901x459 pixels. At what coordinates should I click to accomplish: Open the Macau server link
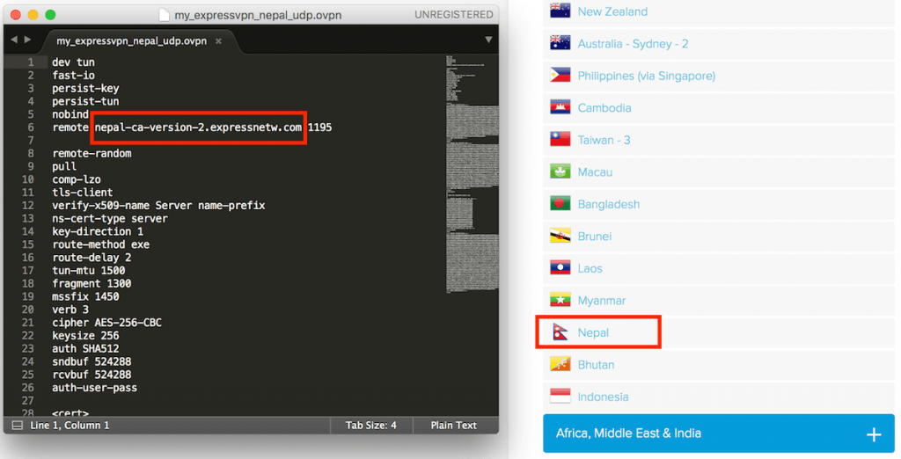(x=595, y=172)
